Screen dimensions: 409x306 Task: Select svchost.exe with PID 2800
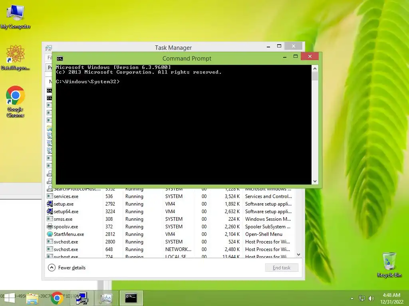[x=170, y=241]
